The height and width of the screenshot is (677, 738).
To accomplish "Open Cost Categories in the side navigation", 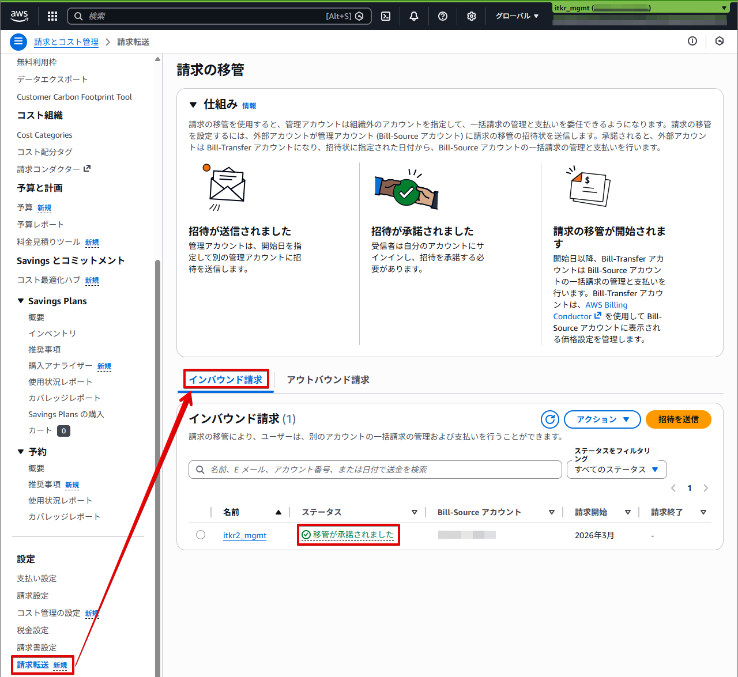I will click(x=44, y=135).
